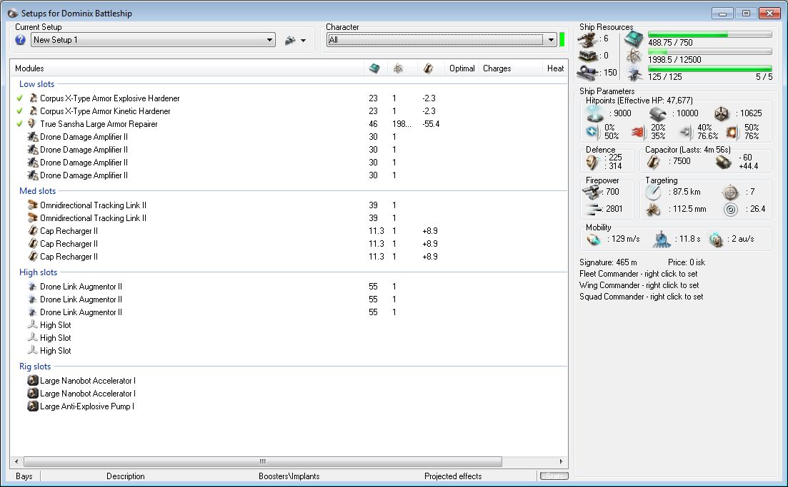Select the last Cap Recharger II row
This screenshot has width=788, height=487.
coord(289,256)
